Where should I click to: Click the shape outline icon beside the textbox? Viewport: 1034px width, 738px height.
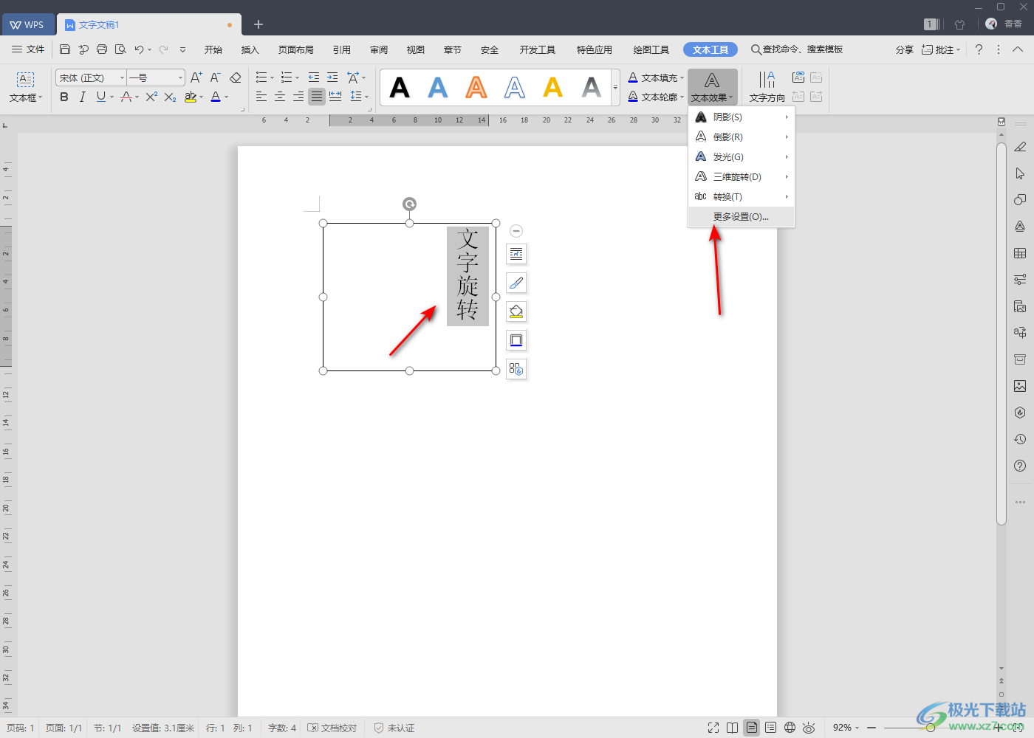point(516,340)
